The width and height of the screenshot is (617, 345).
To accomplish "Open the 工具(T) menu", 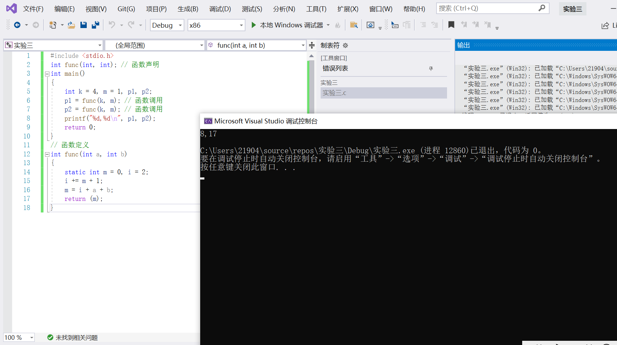I will 316,9.
